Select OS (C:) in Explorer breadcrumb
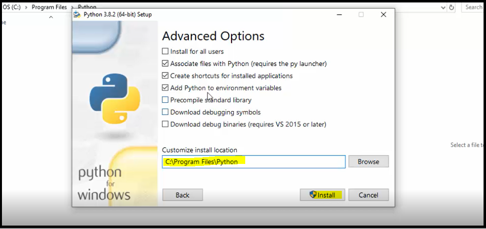The height and width of the screenshot is (229, 486). click(11, 7)
